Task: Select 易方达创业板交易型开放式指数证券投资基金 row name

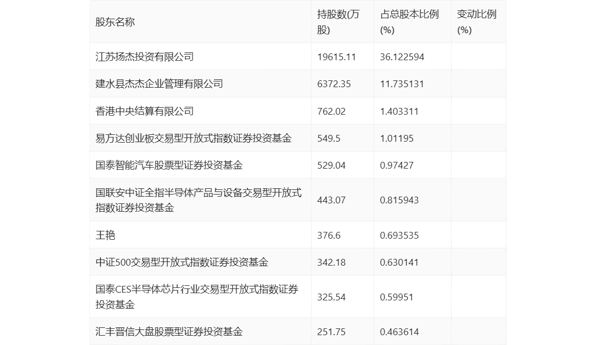Action: click(x=194, y=139)
